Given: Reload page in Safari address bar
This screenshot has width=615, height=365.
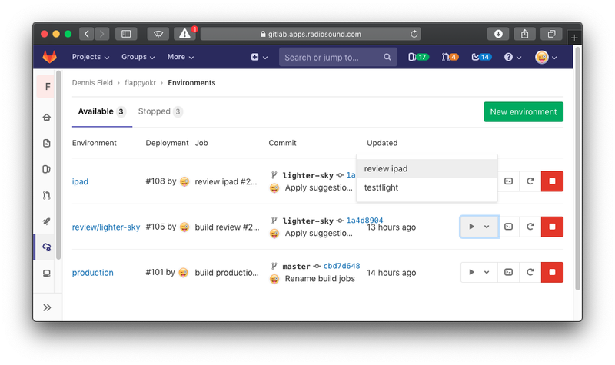Looking at the screenshot, I should point(414,34).
